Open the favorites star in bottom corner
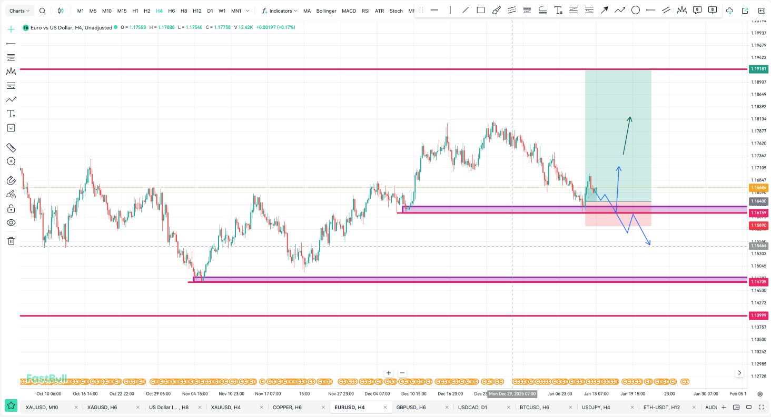Image resolution: width=771 pixels, height=417 pixels. click(11, 406)
